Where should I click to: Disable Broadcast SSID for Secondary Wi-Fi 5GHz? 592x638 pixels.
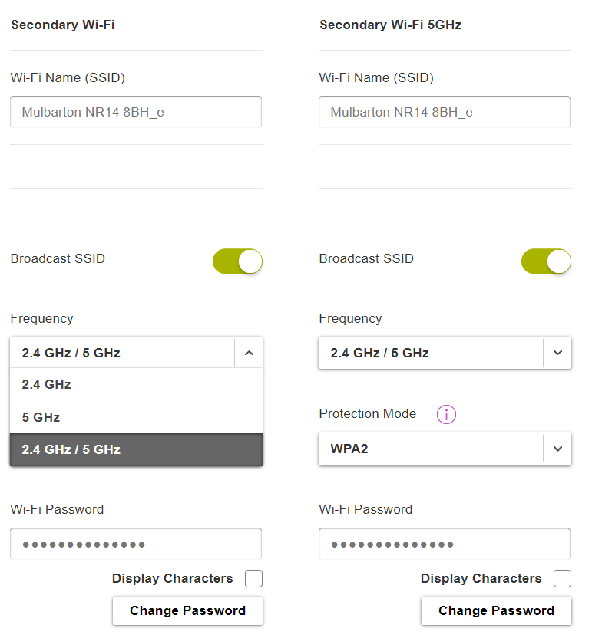point(546,261)
